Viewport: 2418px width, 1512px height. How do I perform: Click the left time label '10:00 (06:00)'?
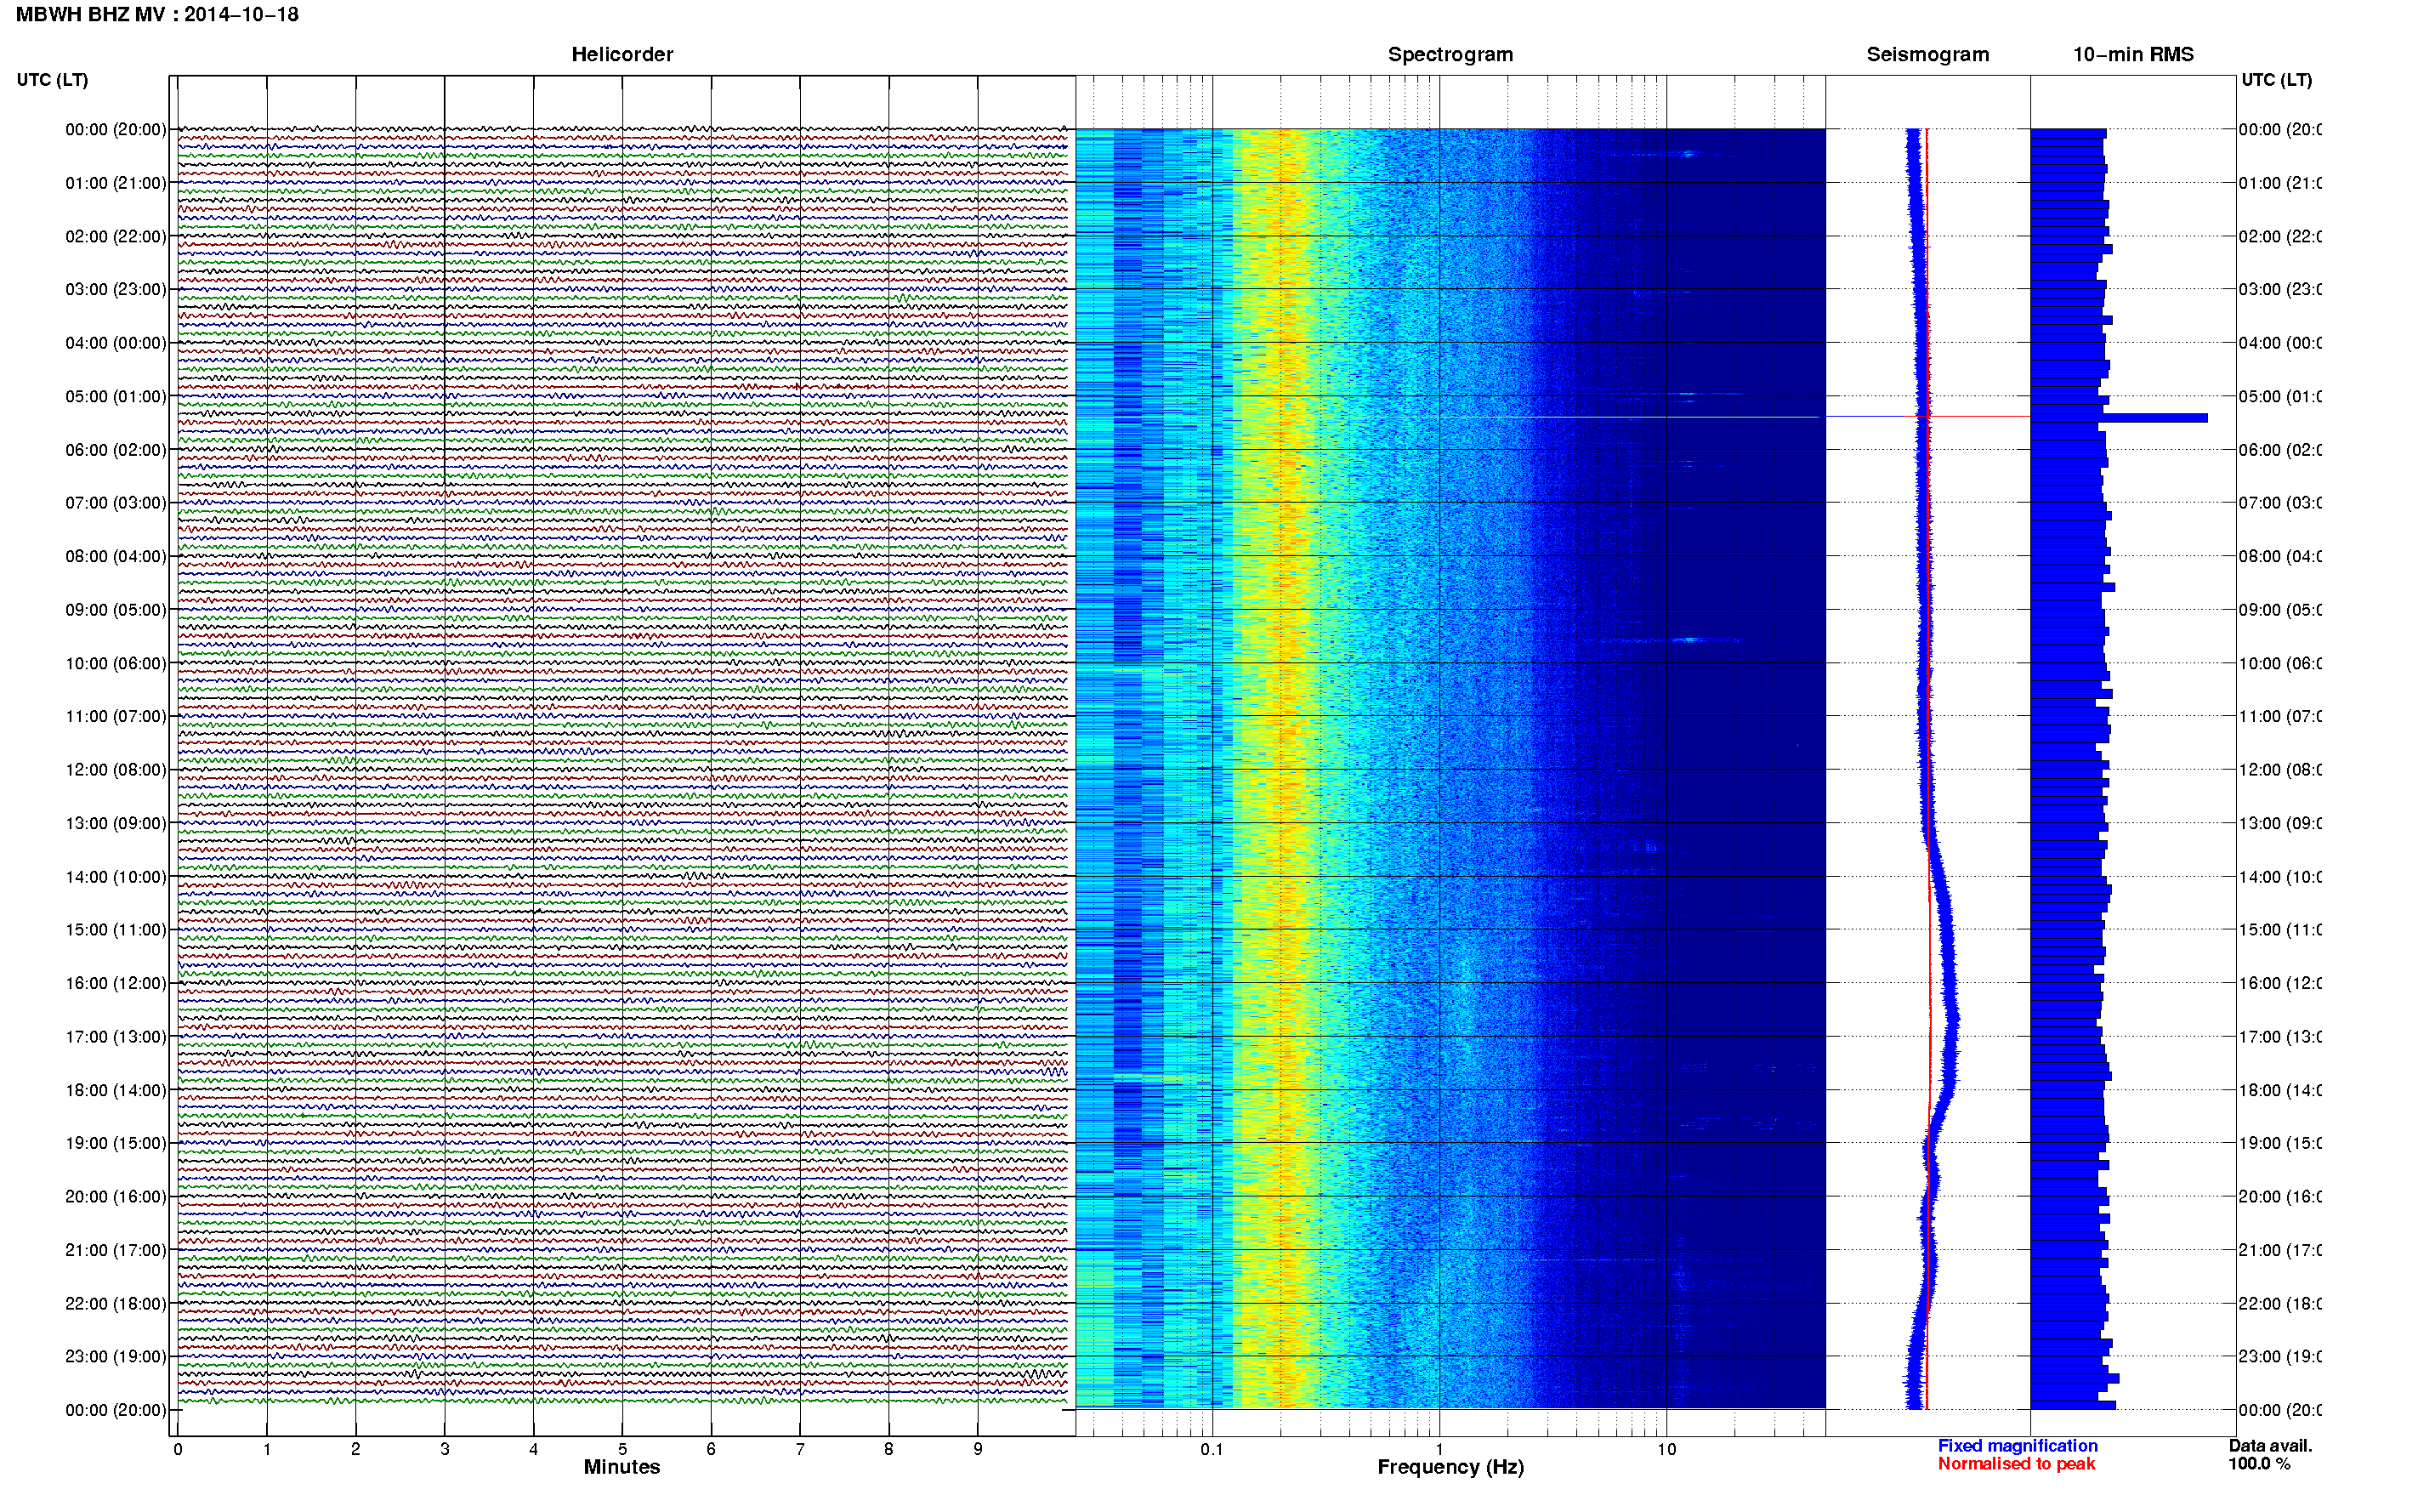(116, 663)
